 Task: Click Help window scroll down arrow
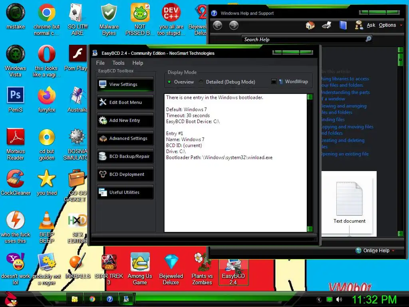click(400, 233)
